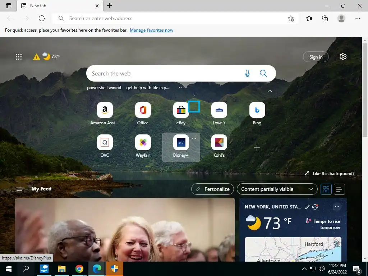Open the Kohl's quick link tile
The height and width of the screenshot is (276, 368).
[x=219, y=146]
